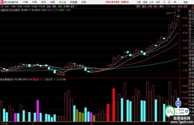Click the 10.48 low price marker

(x=62, y=75)
